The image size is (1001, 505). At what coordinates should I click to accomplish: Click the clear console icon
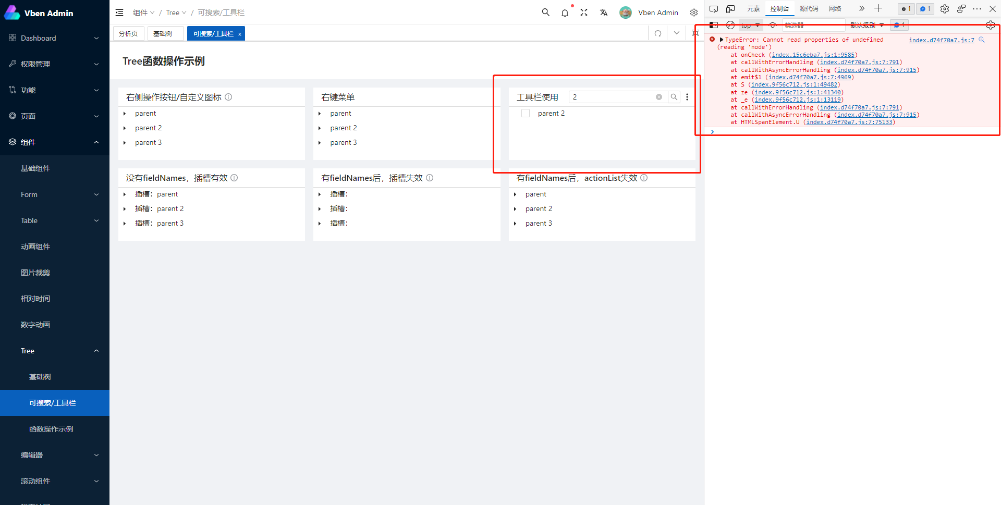coord(730,24)
